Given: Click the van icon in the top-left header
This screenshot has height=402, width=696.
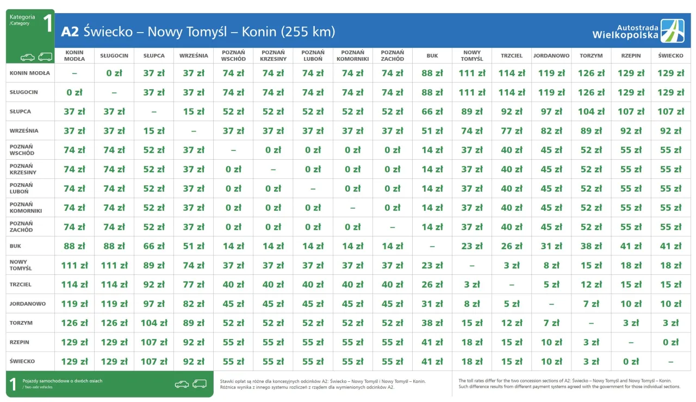Looking at the screenshot, I should click(x=45, y=56).
